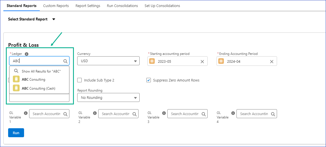Screen dimensions: 326x147
Task: Clear the starting accounting period value
Action: coord(202,62)
